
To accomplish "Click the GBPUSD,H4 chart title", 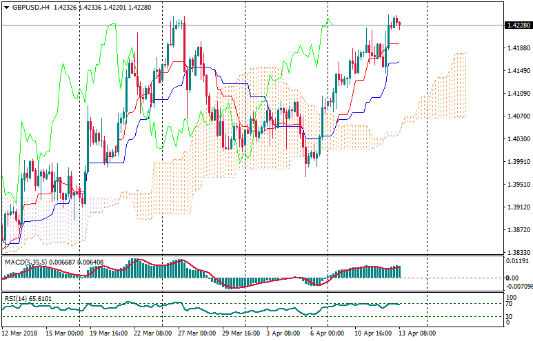I will (x=30, y=8).
